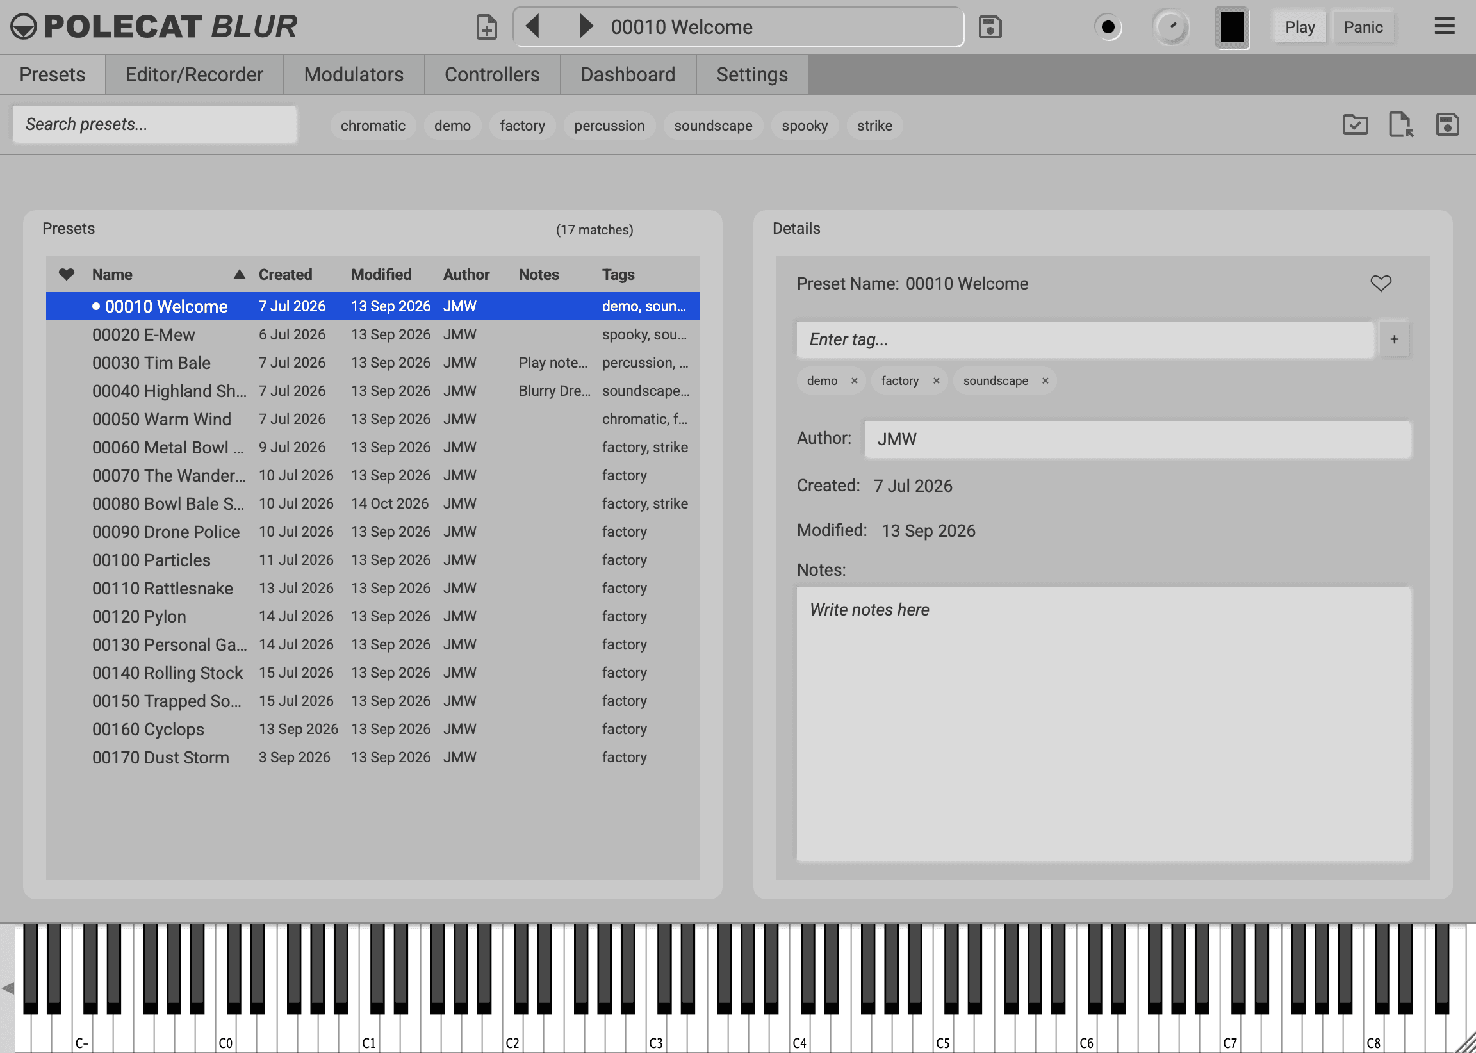Remove the factory tag from preset
This screenshot has width=1476, height=1053.
pyautogui.click(x=936, y=380)
